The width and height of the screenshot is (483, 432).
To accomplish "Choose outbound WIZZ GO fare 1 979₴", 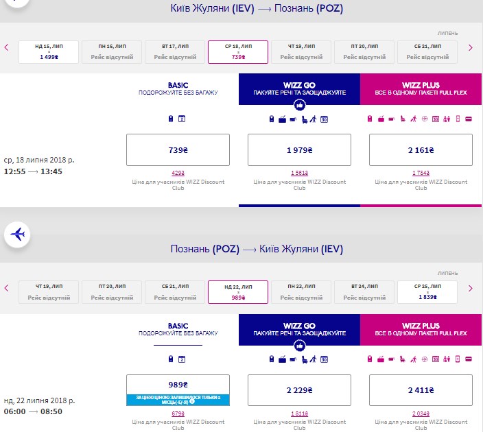I will pyautogui.click(x=299, y=150).
